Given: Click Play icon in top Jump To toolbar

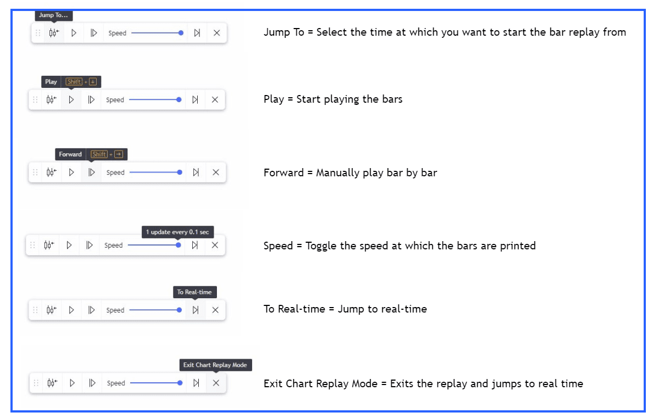Looking at the screenshot, I should [x=74, y=33].
